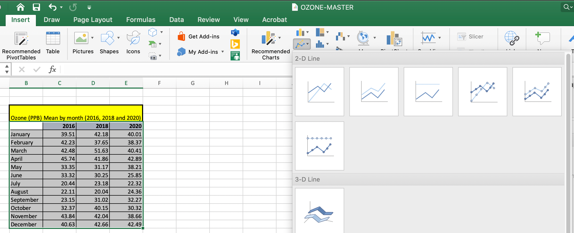Choose the Line with Markers chart type
The height and width of the screenshot is (233, 574).
(482, 92)
